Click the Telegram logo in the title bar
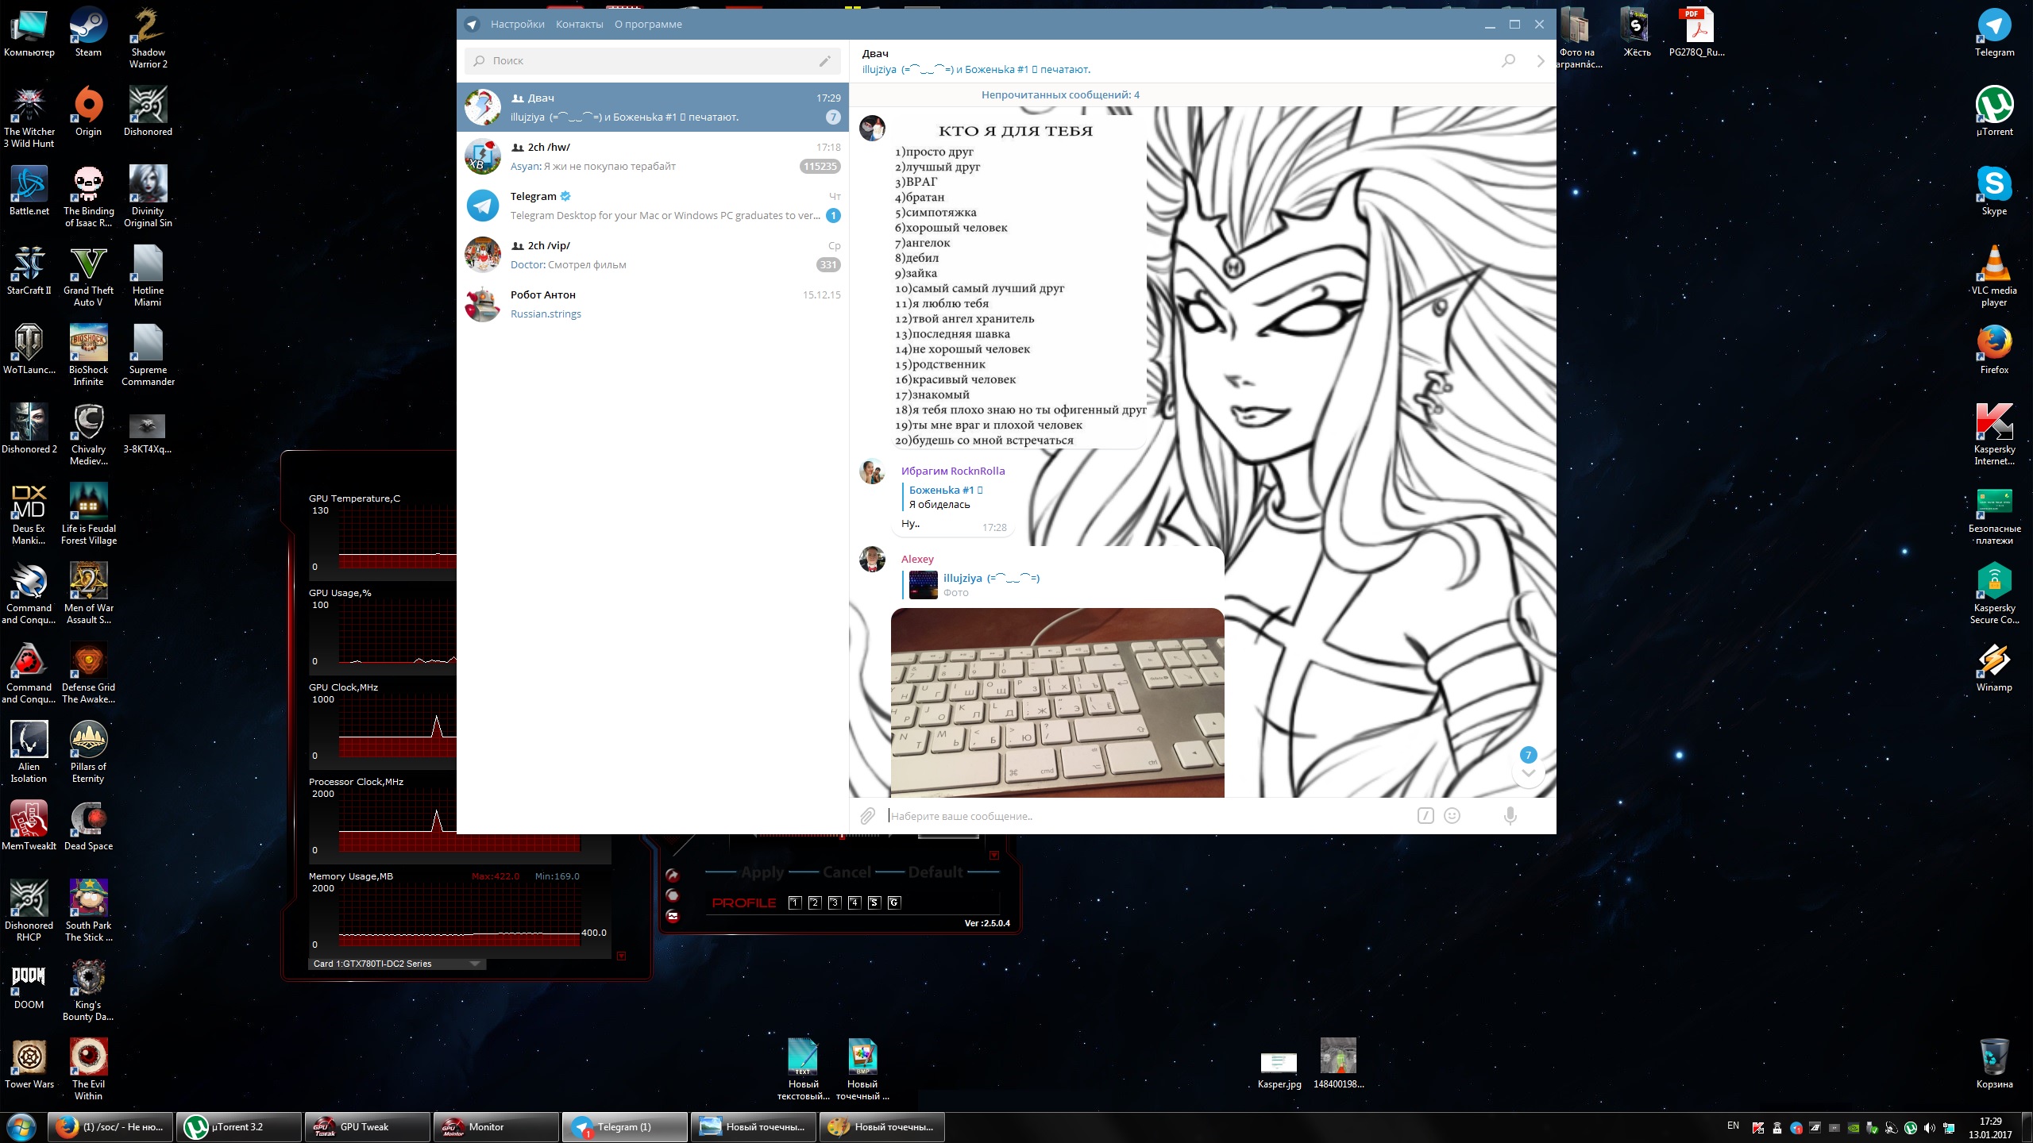 [x=472, y=25]
